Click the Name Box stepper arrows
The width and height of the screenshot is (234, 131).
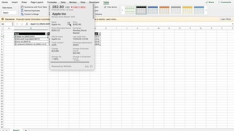coord(12,24)
